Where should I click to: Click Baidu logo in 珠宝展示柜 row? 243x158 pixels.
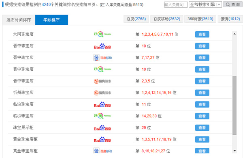102,128
